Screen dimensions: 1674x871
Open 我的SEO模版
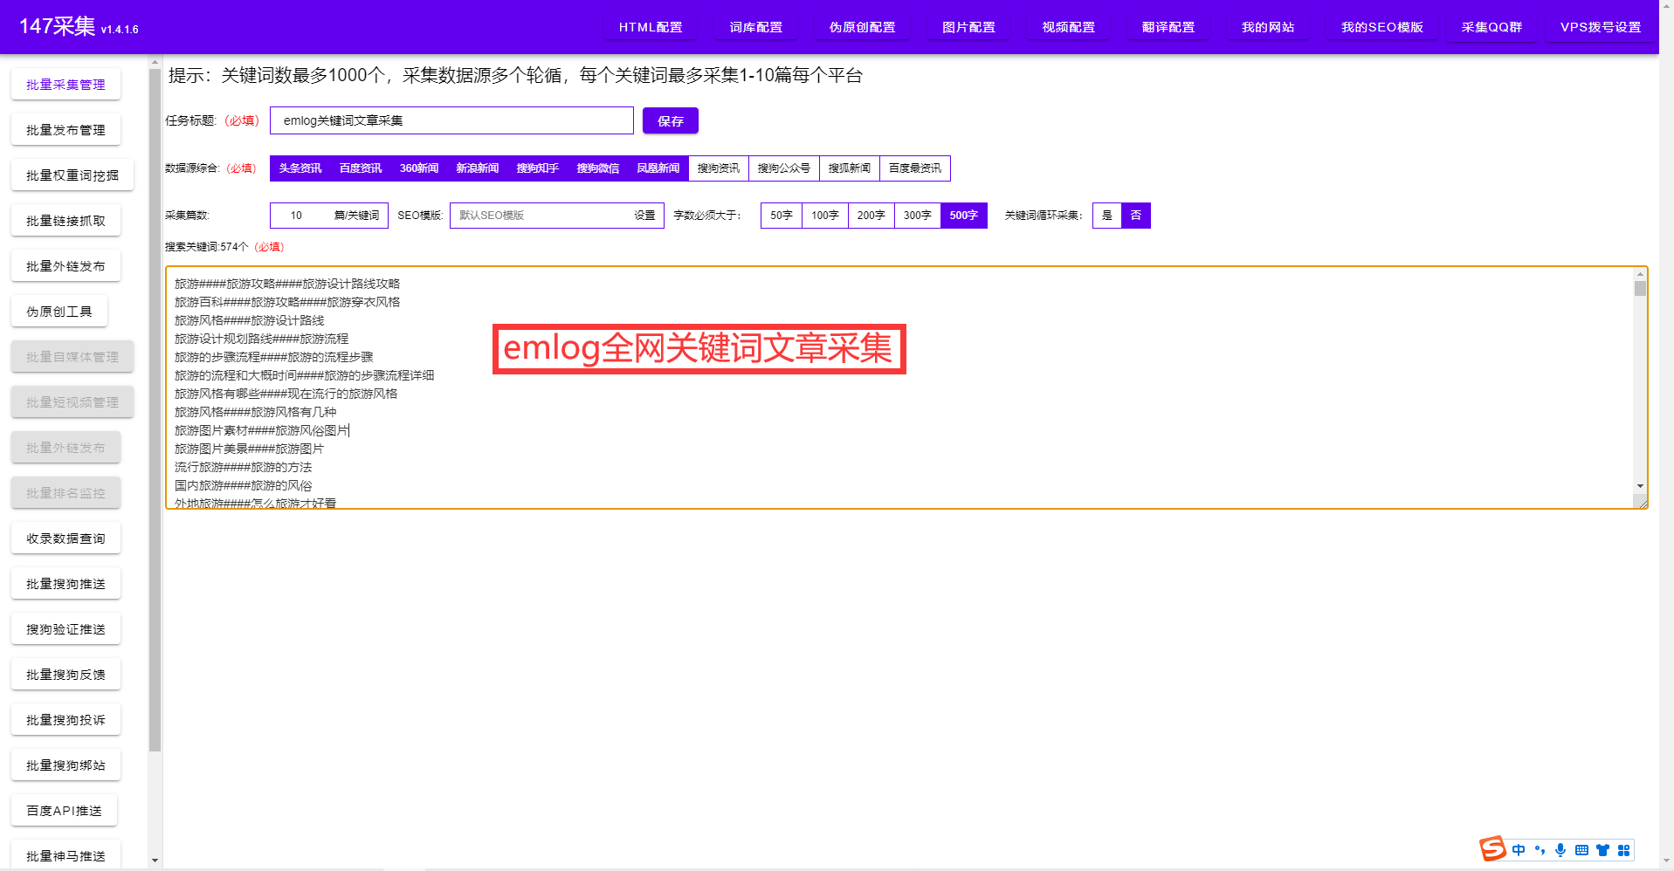pos(1382,27)
